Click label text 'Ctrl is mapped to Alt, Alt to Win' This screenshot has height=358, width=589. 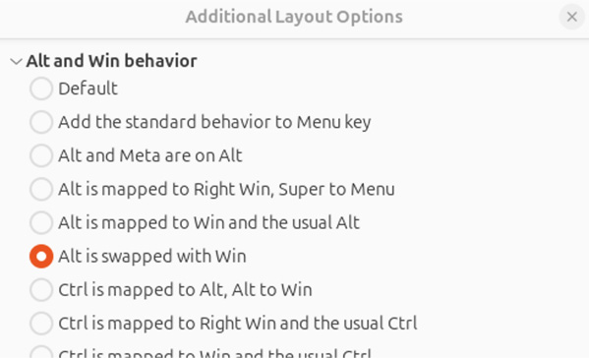click(x=185, y=289)
